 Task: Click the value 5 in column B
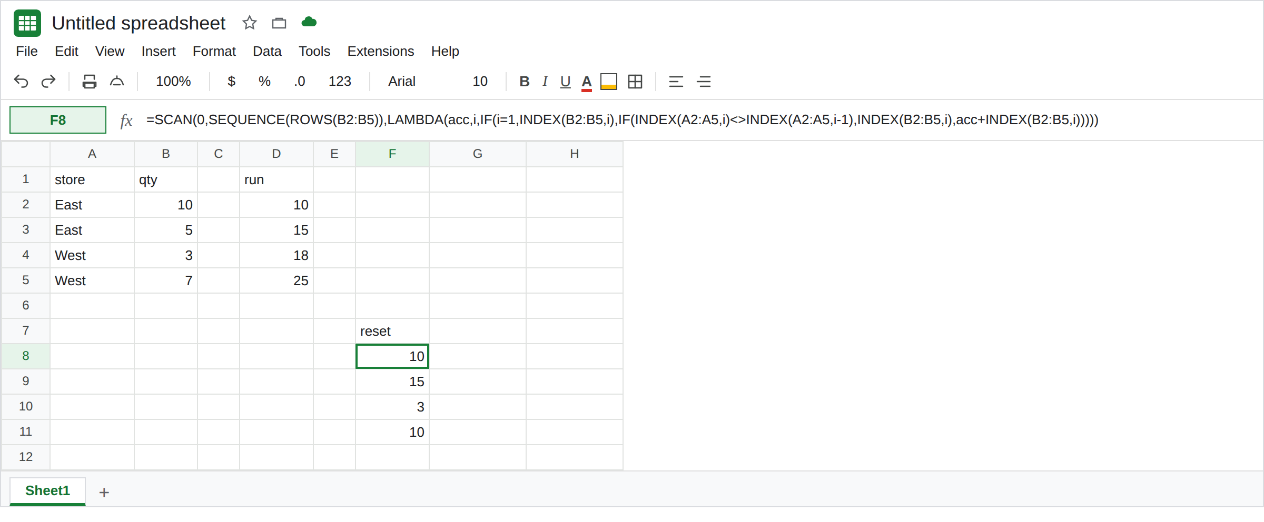(x=166, y=230)
